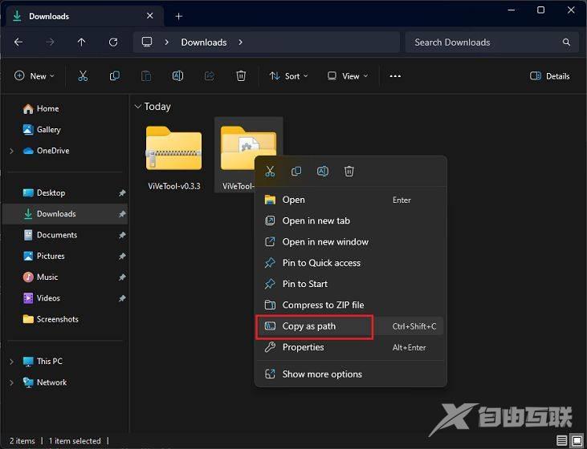Select Network in the sidebar

coord(44,382)
